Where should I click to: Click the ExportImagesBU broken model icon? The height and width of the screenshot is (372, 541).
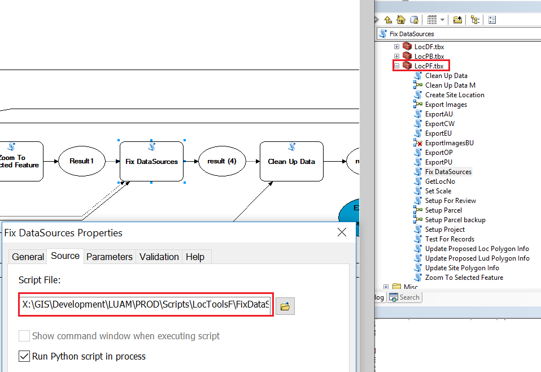tap(418, 143)
